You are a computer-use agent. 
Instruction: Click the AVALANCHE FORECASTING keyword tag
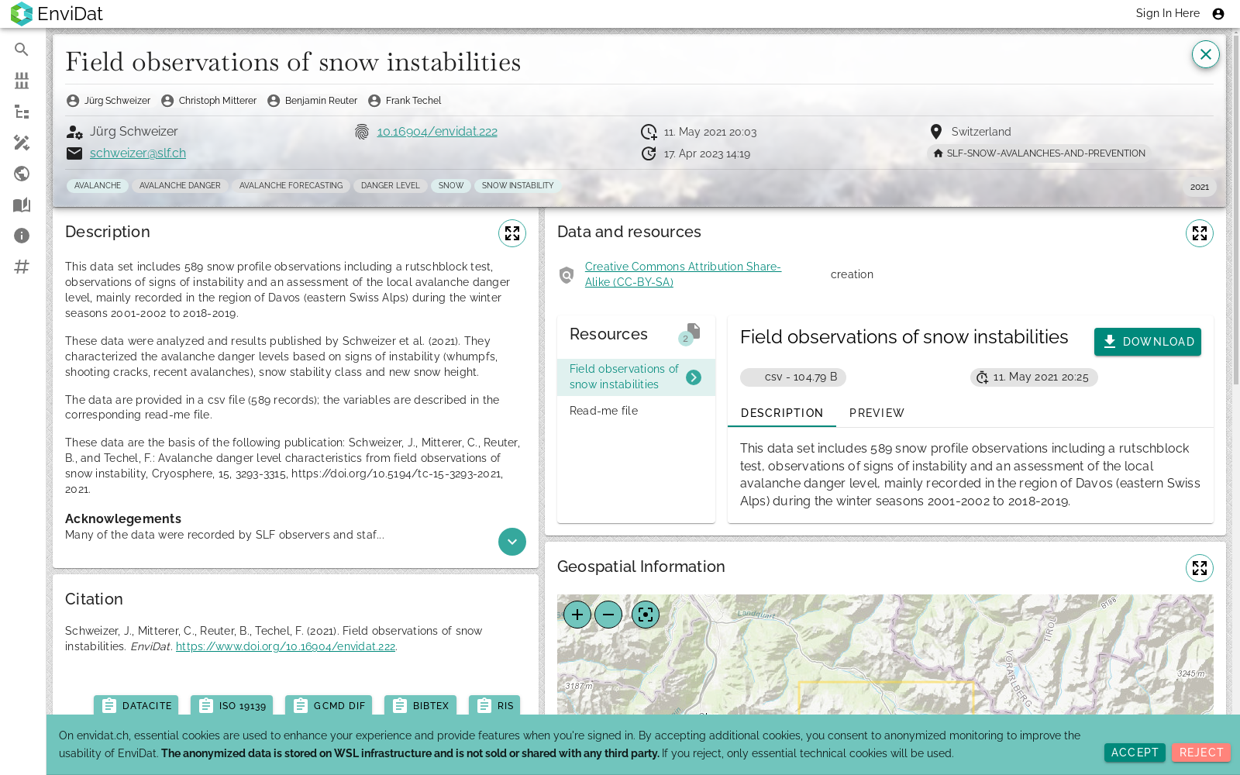coord(291,186)
